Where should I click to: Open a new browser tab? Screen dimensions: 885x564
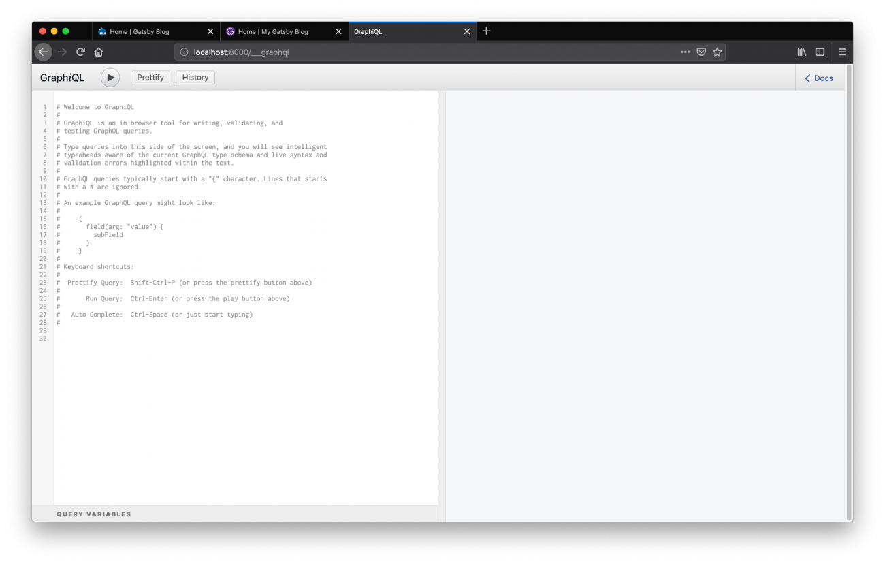coord(486,31)
